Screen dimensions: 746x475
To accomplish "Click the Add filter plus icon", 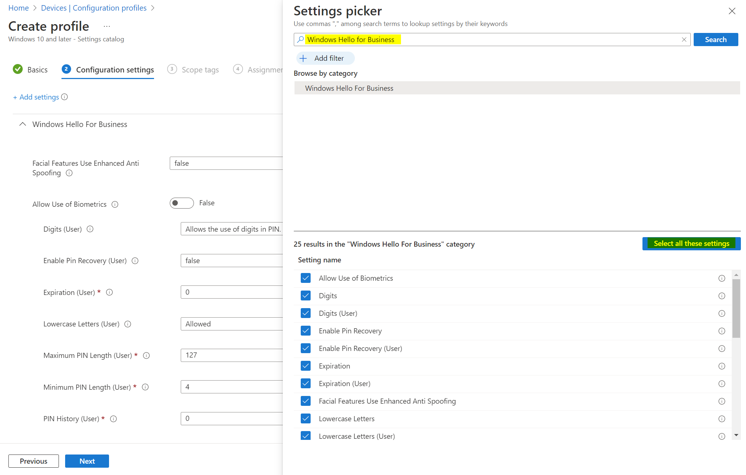I will (x=304, y=58).
